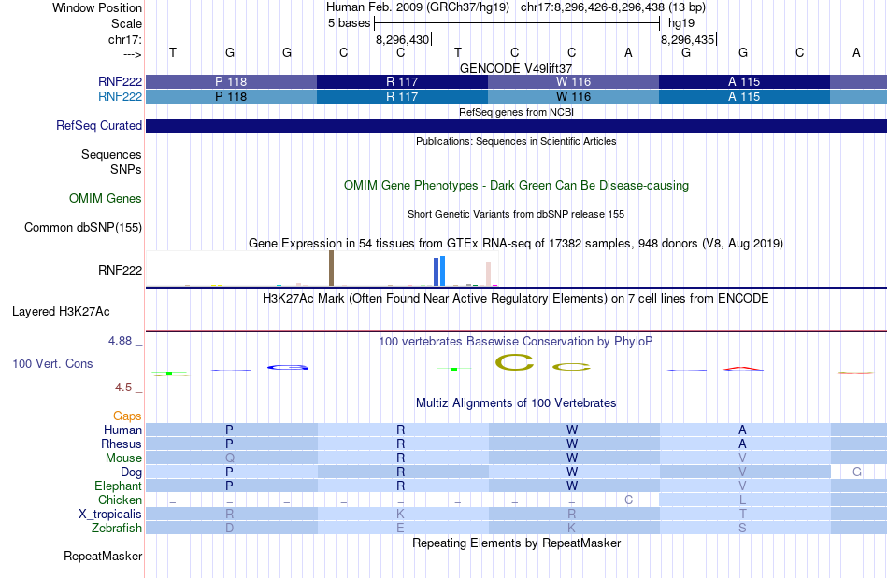Open 'Gene Expression in 54 tissues from GTEx' title

click(516, 243)
